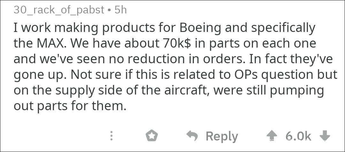
Task: Open the 30_rack_of_pabst user profile
Action: (x=59, y=10)
